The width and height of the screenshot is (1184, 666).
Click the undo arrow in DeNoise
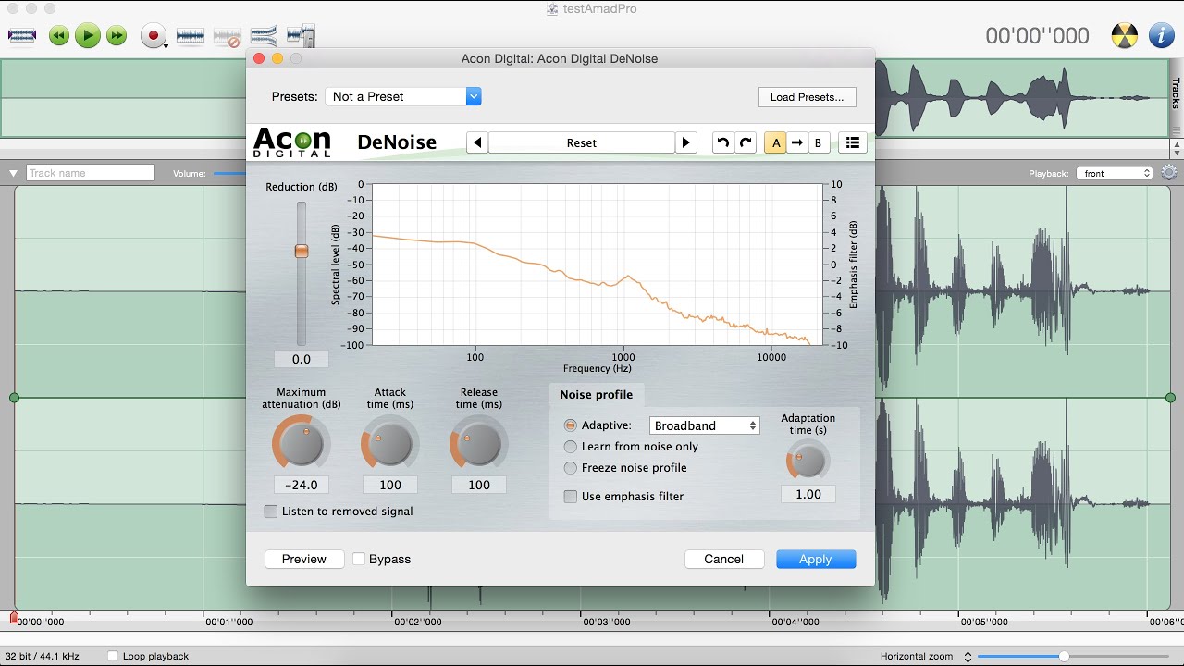pos(722,142)
